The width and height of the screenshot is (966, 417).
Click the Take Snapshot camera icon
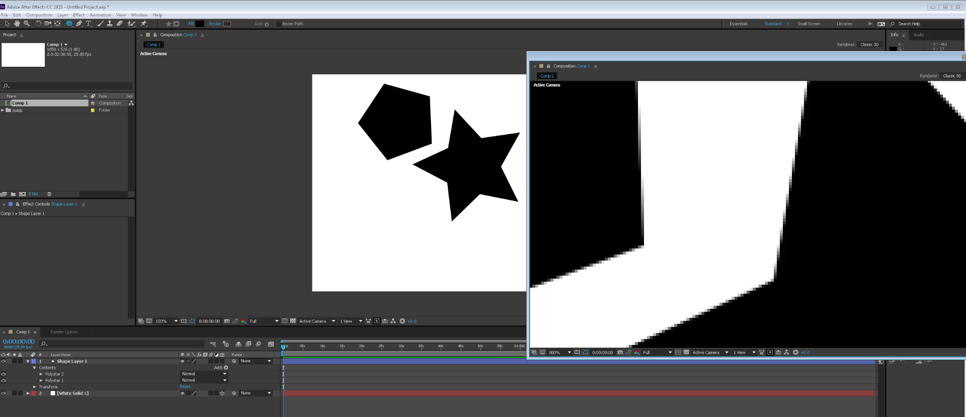tap(227, 321)
